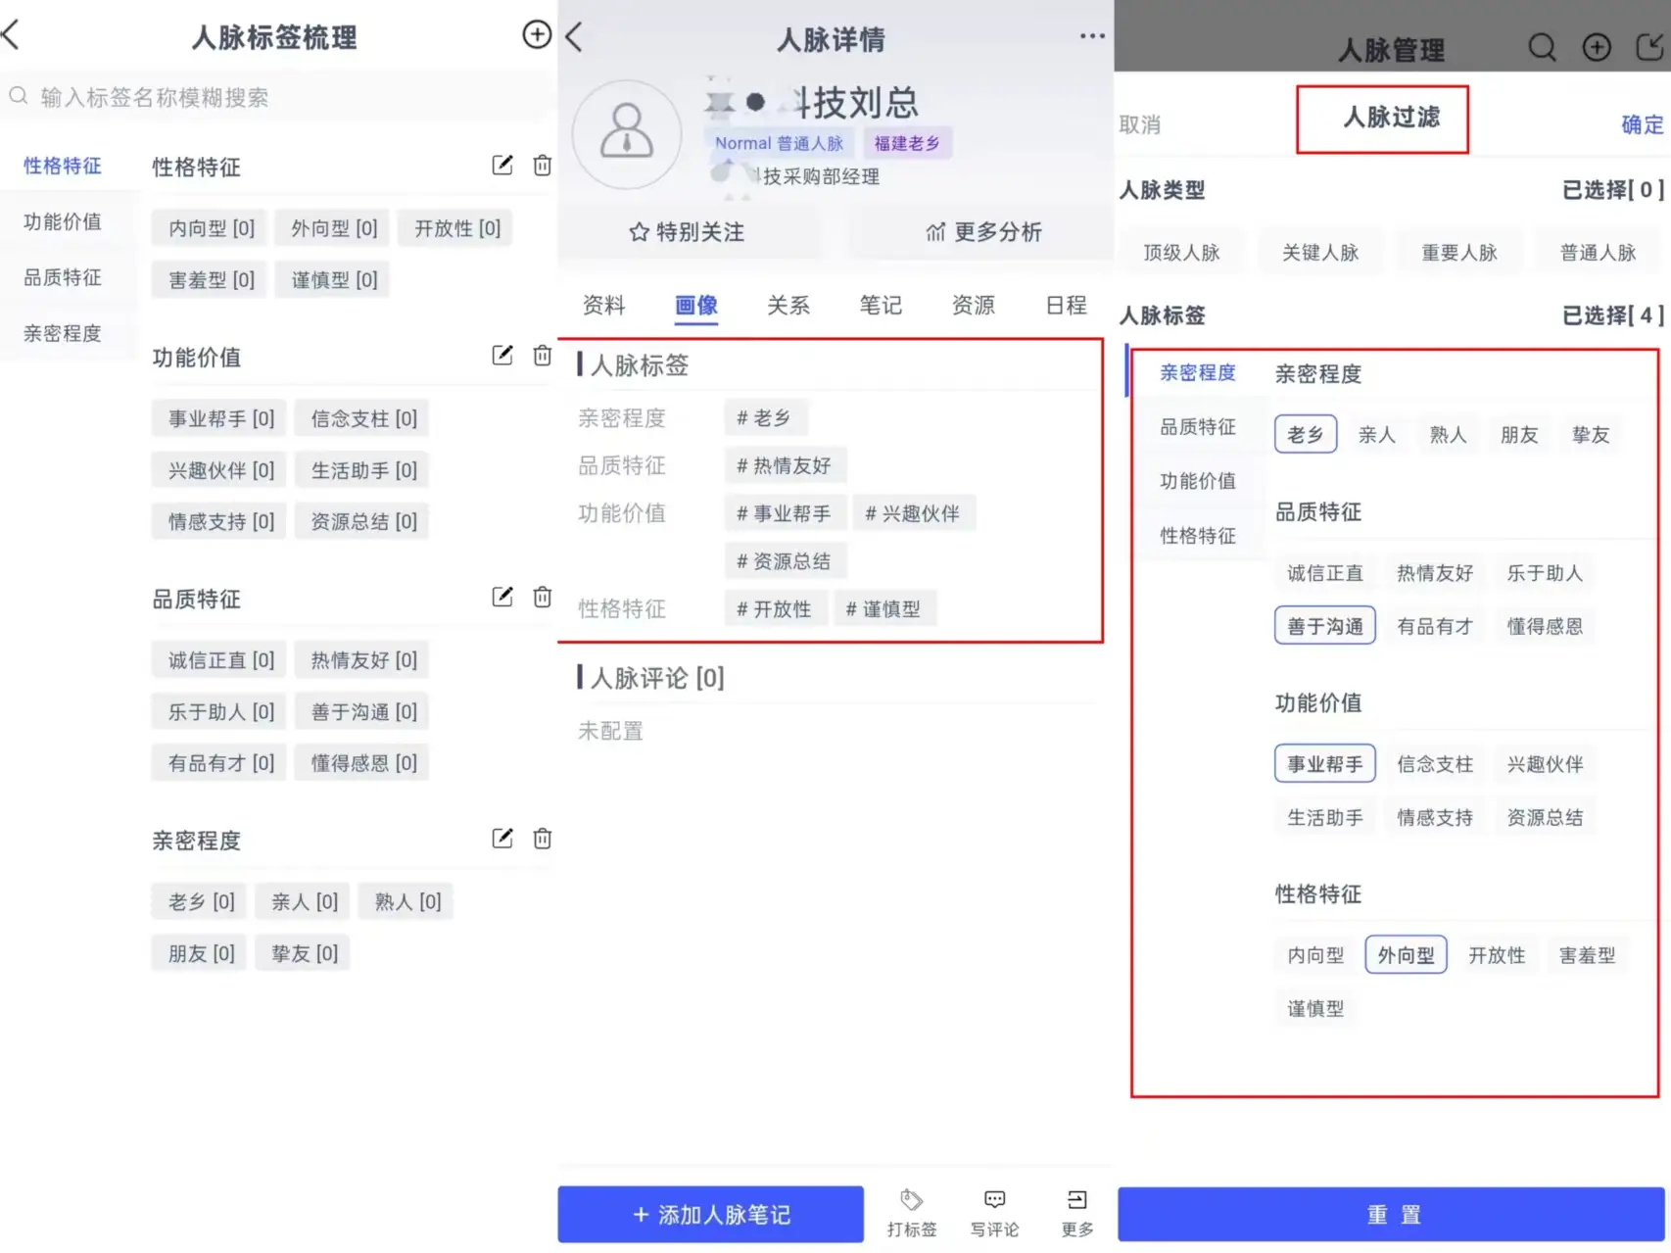Open 写评论 comment icon
This screenshot has height=1253, width=1671.
click(993, 1213)
